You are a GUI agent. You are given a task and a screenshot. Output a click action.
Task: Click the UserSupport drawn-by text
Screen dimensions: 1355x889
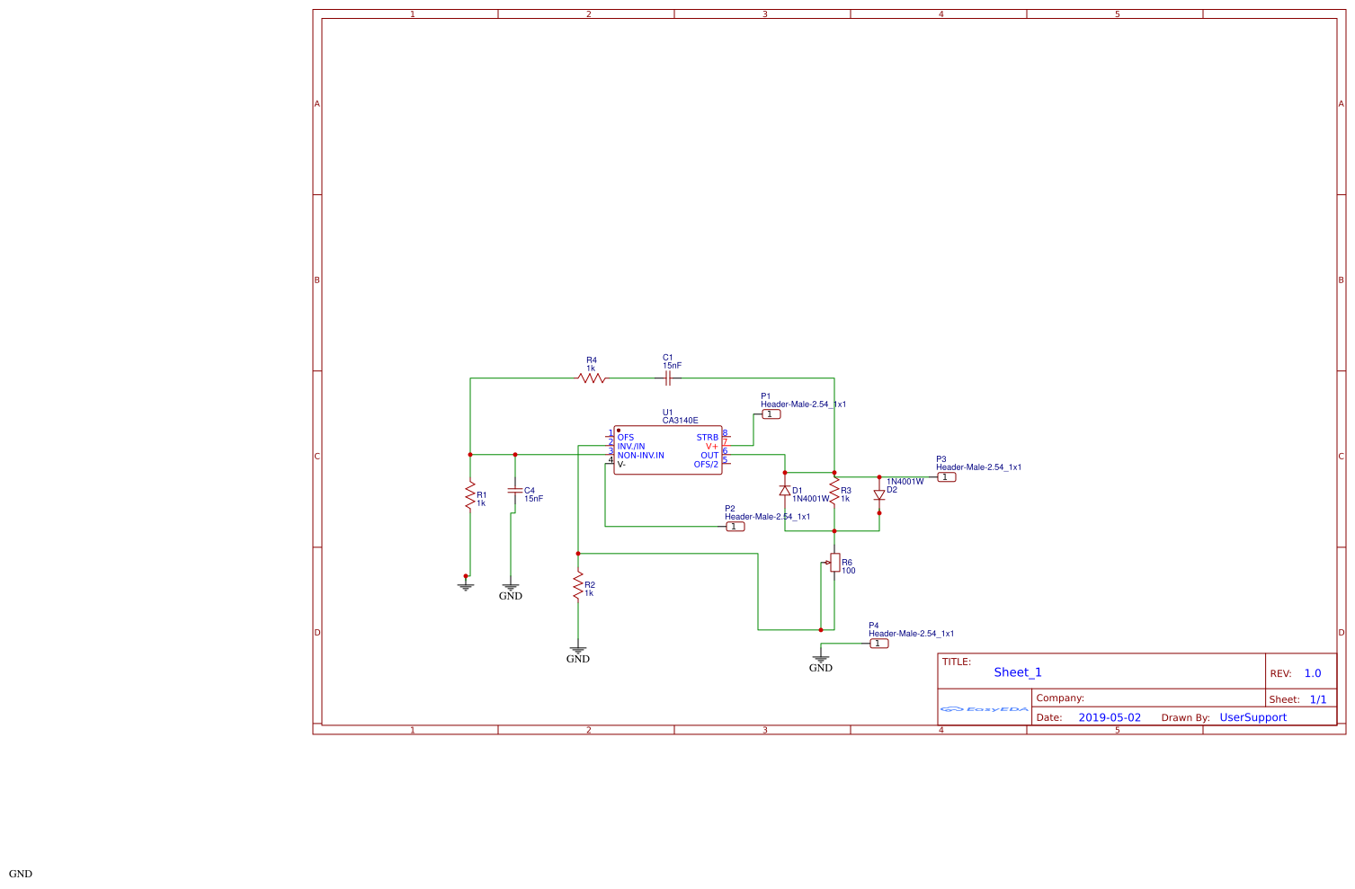1252,717
